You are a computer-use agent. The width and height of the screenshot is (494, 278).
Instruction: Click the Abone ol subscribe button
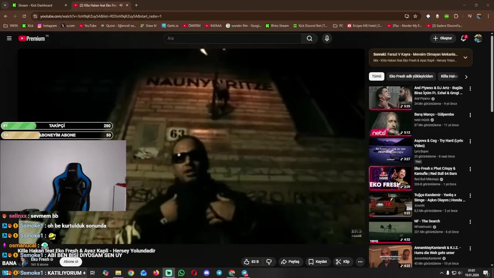[71, 262]
